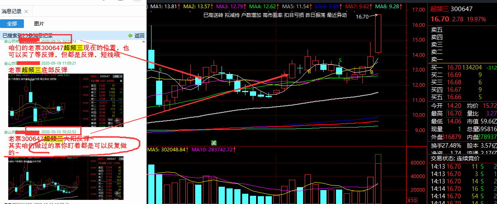This screenshot has height=204, width=497.
Task: Click the plus icon on second thumbnail
Action: pos(118,193)
